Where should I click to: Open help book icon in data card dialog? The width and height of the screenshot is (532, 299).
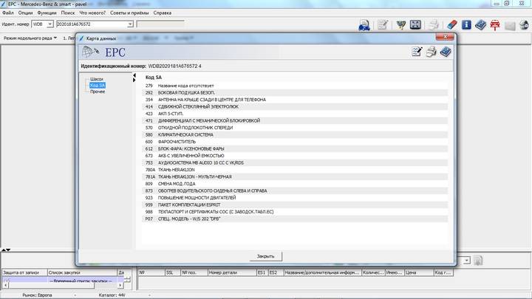tap(446, 52)
